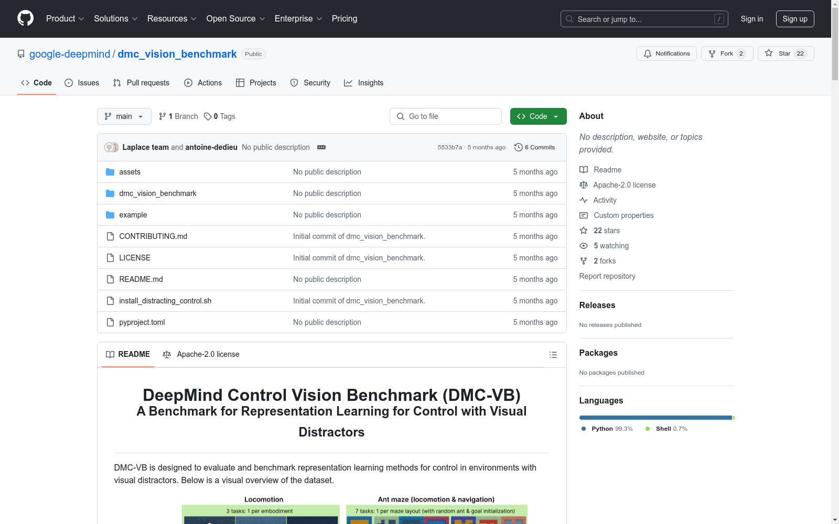Open the Packages heading link
The height and width of the screenshot is (524, 839).
tap(598, 353)
